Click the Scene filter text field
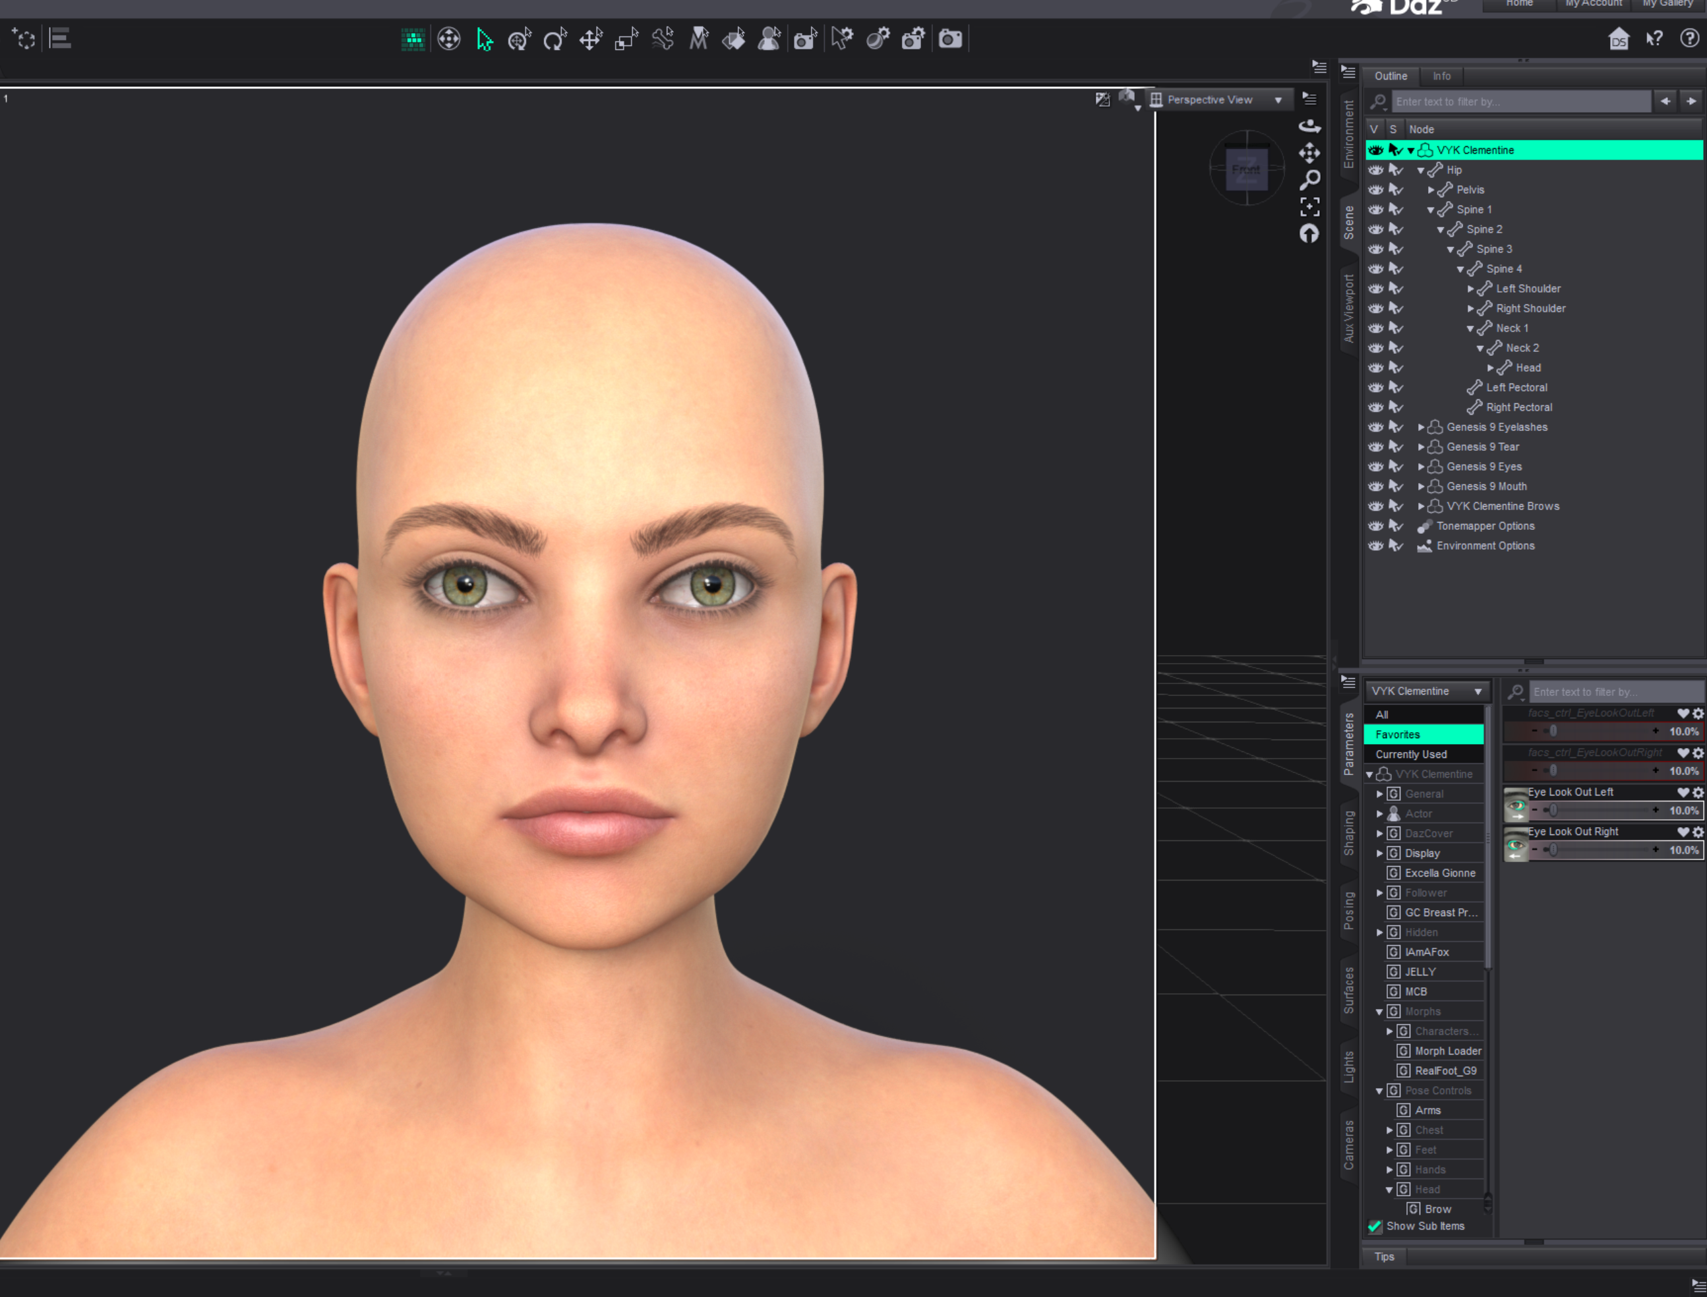This screenshot has width=1707, height=1297. (x=1521, y=101)
